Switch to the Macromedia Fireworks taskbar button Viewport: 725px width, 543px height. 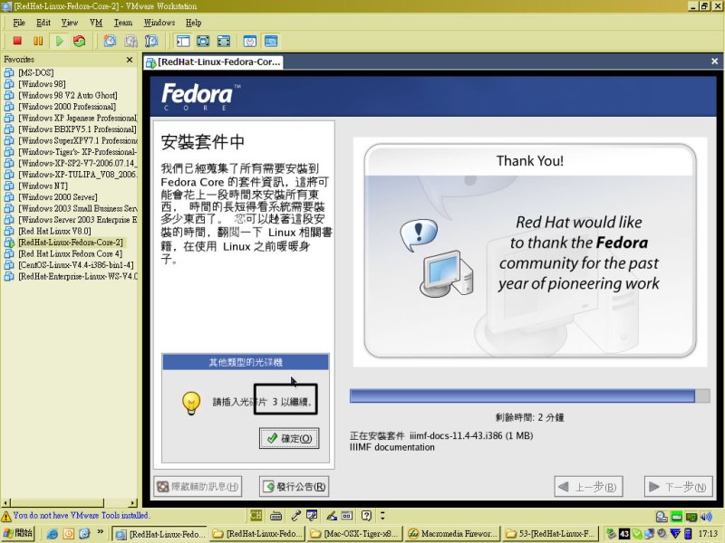point(452,534)
